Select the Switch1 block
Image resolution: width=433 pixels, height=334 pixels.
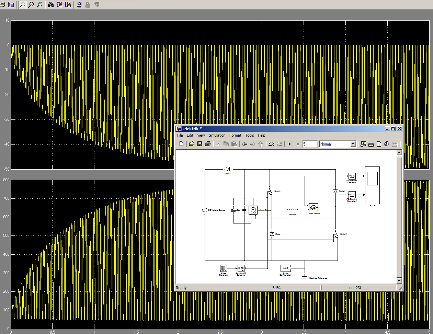pos(335,236)
